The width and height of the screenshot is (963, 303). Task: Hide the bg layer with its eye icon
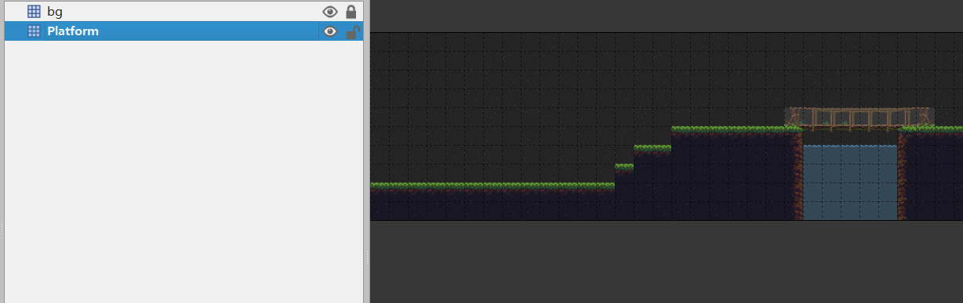tap(330, 12)
